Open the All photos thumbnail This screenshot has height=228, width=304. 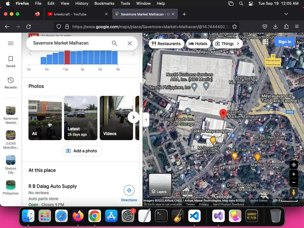45,118
